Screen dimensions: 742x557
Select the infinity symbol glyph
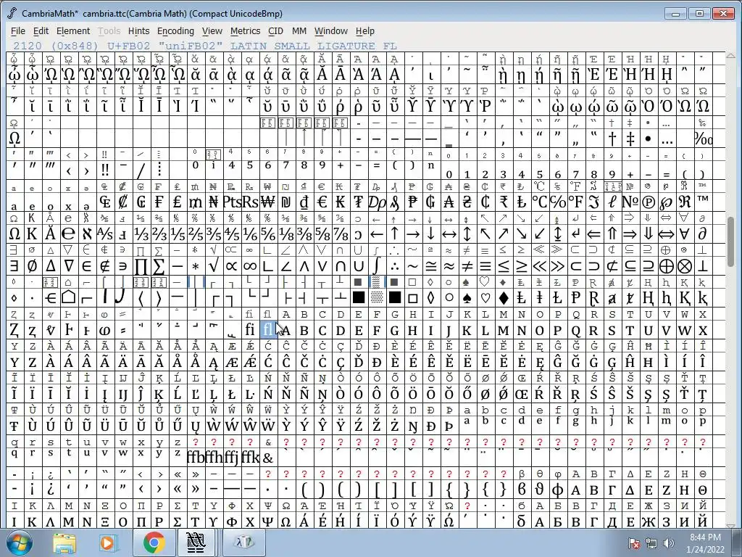pyautogui.click(x=250, y=265)
